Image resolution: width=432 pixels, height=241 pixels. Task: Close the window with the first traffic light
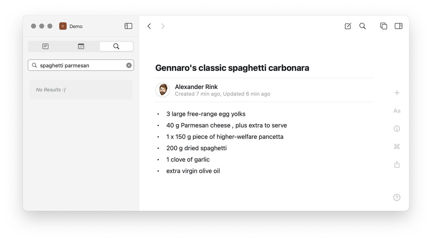[33, 26]
